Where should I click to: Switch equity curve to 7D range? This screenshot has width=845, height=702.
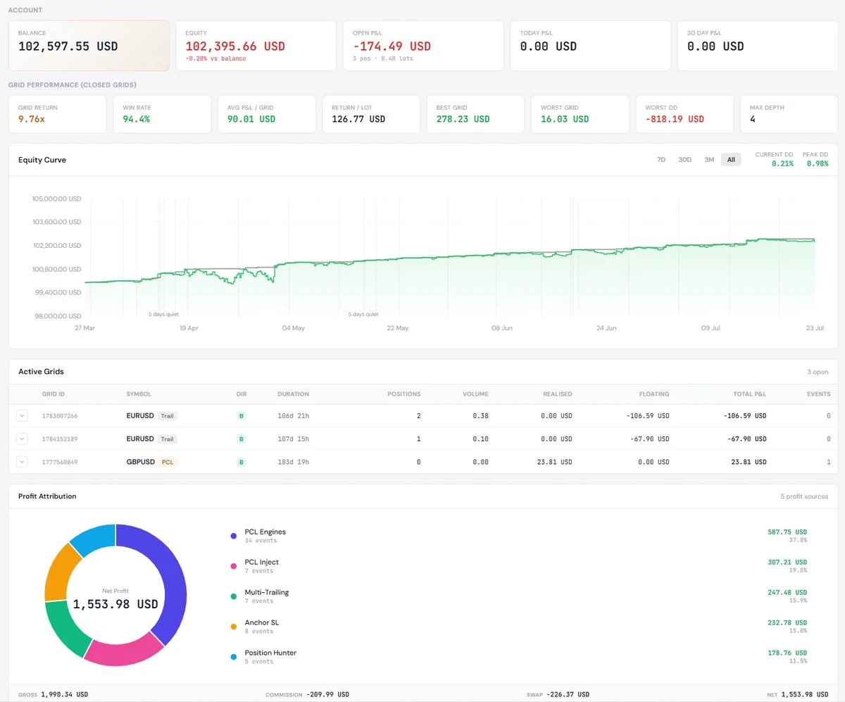[x=661, y=160]
